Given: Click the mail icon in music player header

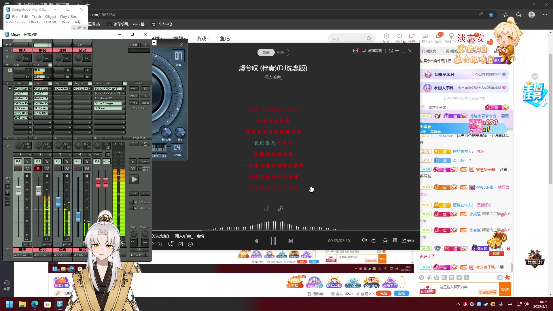Looking at the screenshot, I should pyautogui.click(x=356, y=51).
